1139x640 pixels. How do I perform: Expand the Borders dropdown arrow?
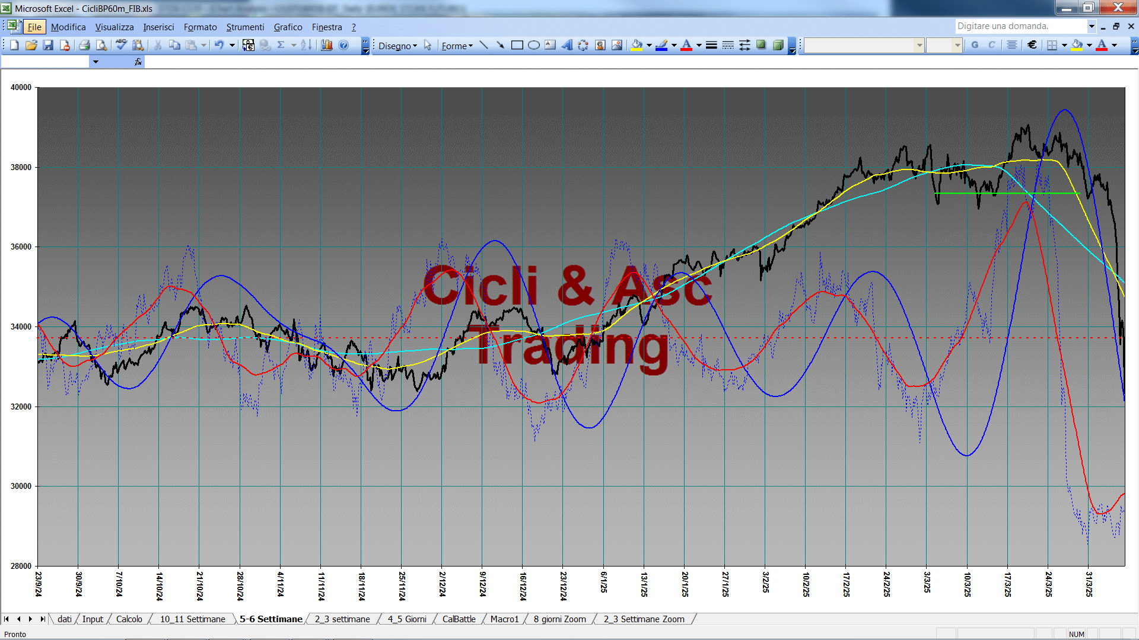pyautogui.click(x=1064, y=45)
